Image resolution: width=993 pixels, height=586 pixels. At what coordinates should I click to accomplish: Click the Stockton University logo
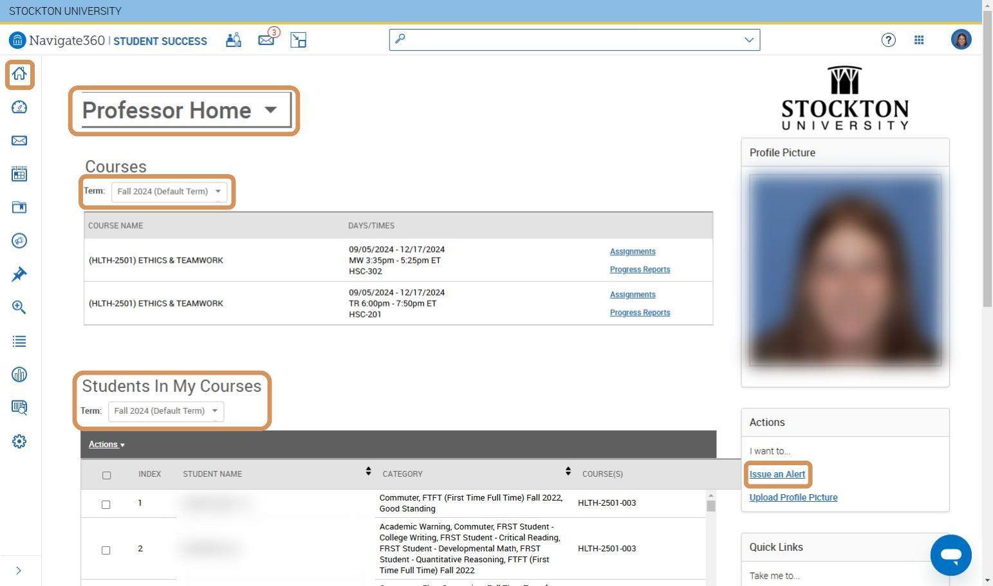tap(845, 98)
